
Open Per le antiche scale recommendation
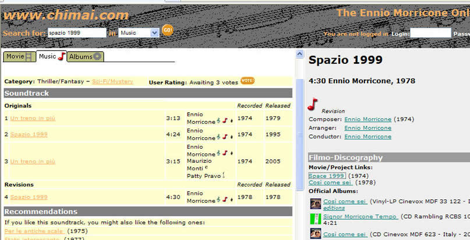click(x=35, y=231)
